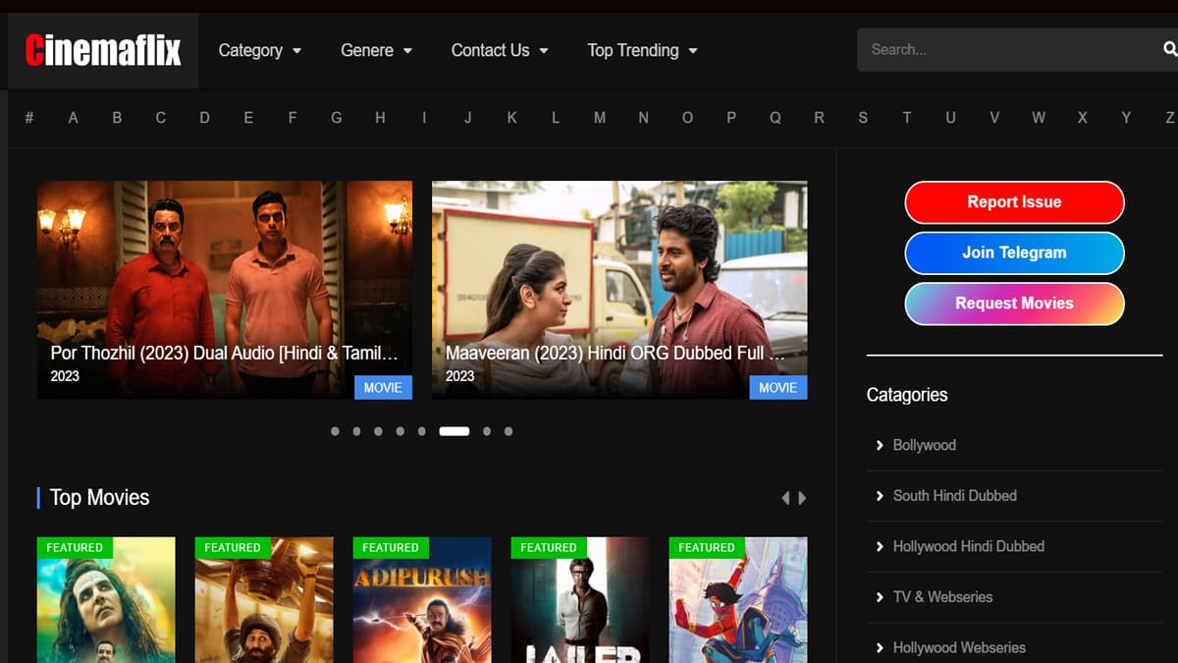
Task: Open the Por Thozhil (2023) slide
Action: pyautogui.click(x=225, y=290)
